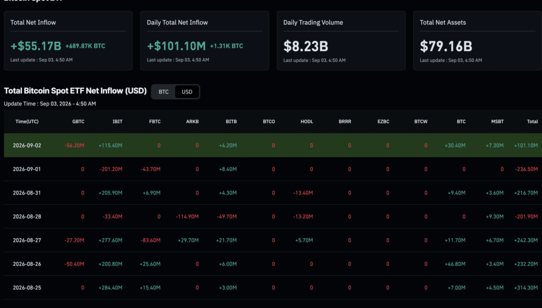The image size is (542, 308).
Task: Click the +314.30M total for 2026-08-25
Action: point(526,288)
